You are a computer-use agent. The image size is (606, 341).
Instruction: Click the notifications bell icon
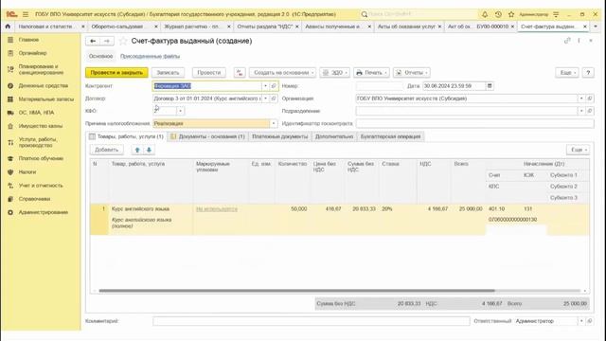click(485, 14)
